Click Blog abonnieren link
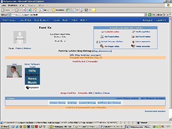This screenshot has width=172, height=129. tap(102, 51)
